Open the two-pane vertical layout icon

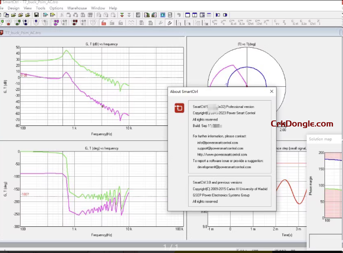tap(196, 15)
